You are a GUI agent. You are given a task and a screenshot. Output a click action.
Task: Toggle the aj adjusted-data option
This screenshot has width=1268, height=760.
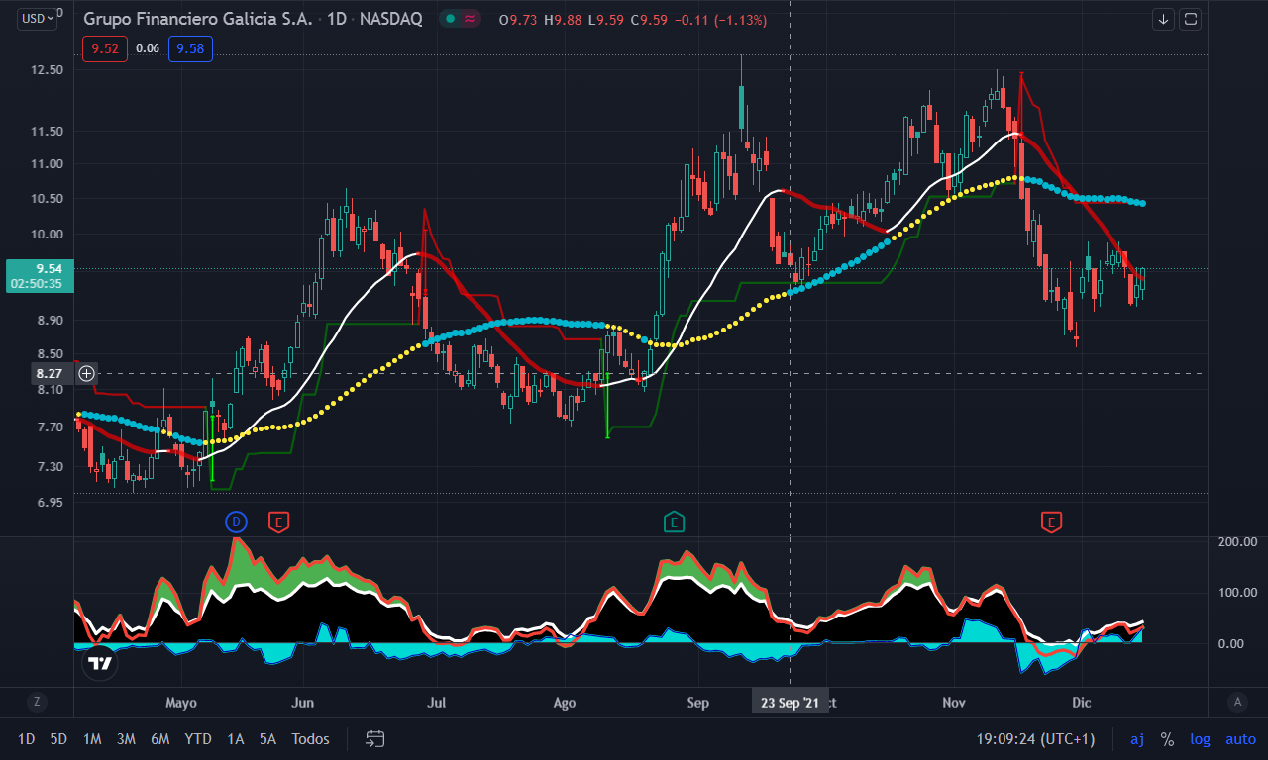click(x=1137, y=739)
